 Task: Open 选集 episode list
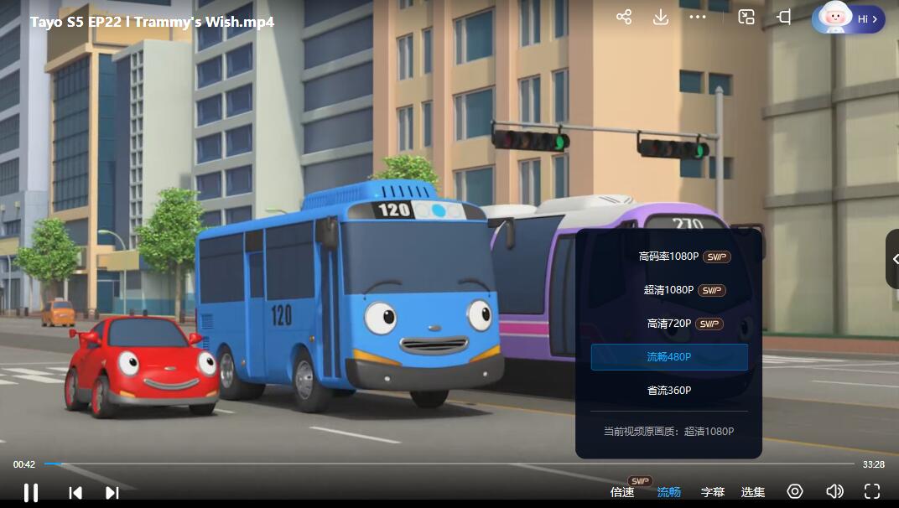point(753,492)
